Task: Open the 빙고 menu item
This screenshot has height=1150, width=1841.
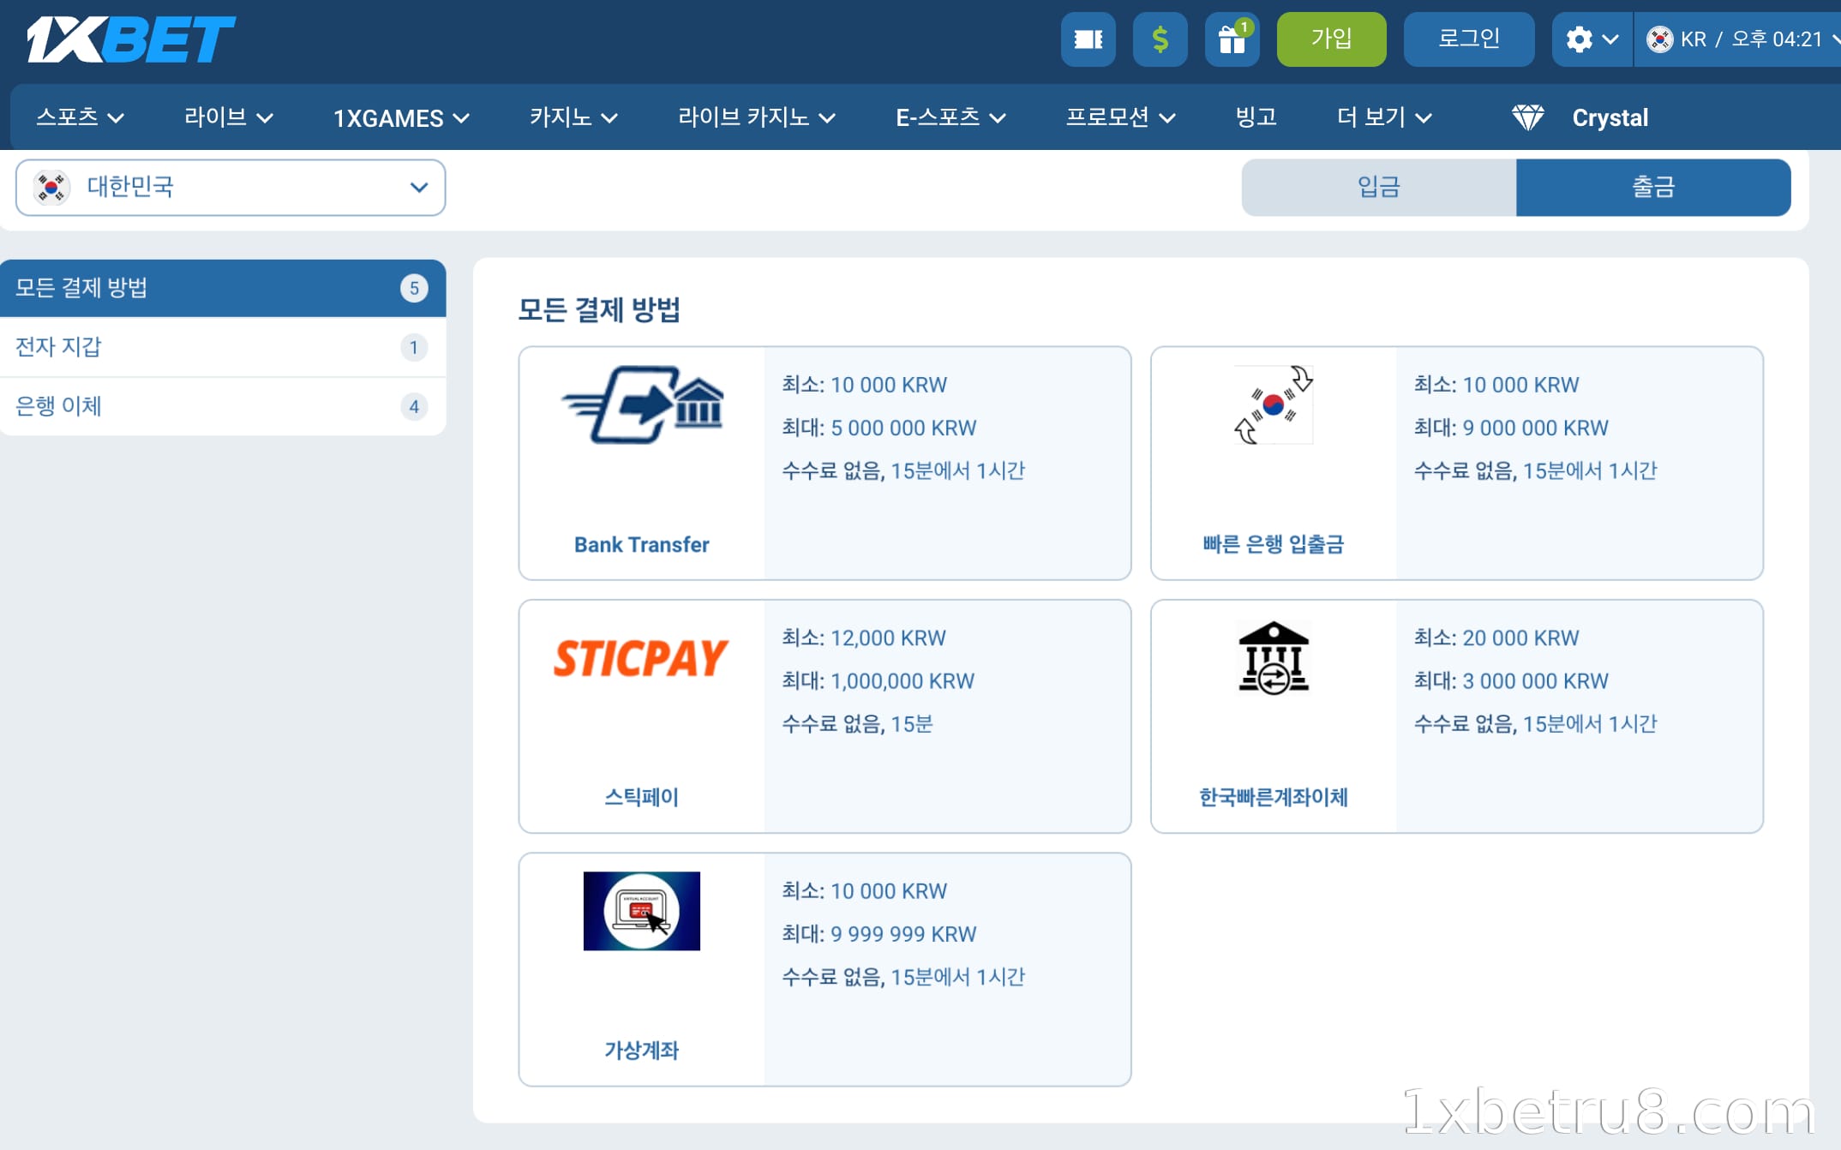Action: tap(1256, 117)
